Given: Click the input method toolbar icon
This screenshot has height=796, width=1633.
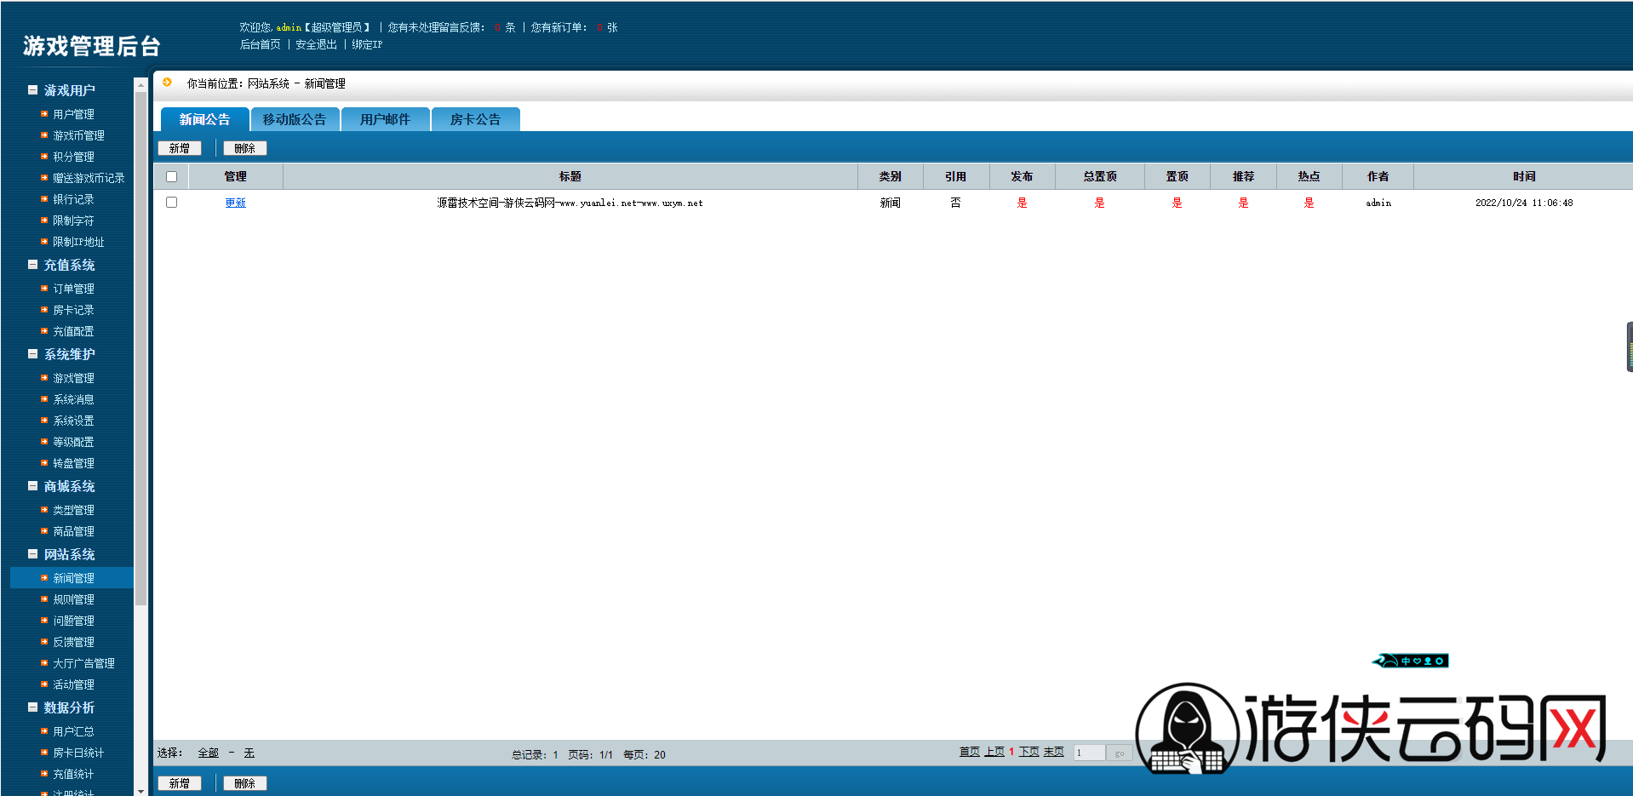Looking at the screenshot, I should click(1411, 661).
